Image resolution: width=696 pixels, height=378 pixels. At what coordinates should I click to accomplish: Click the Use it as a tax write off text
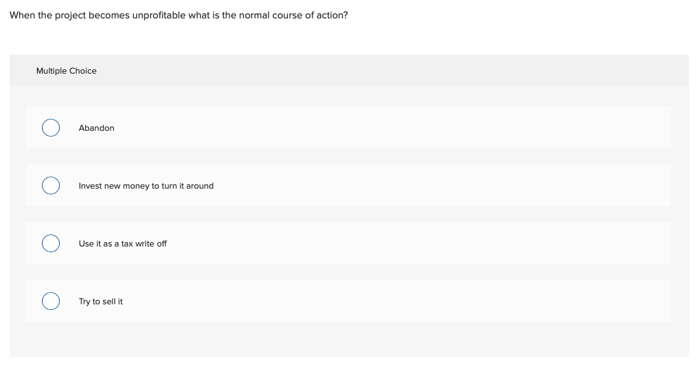pos(123,243)
